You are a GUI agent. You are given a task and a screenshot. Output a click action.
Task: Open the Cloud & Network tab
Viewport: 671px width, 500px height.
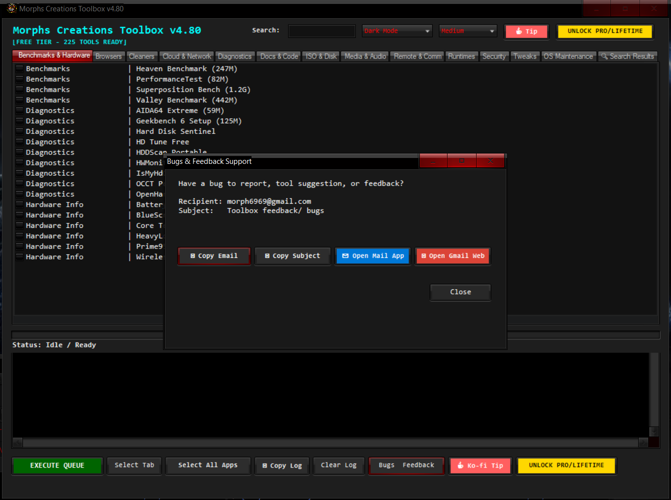pyautogui.click(x=187, y=57)
